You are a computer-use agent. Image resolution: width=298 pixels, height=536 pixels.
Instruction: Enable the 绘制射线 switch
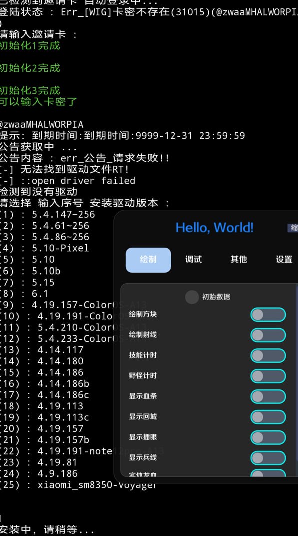pos(268,335)
